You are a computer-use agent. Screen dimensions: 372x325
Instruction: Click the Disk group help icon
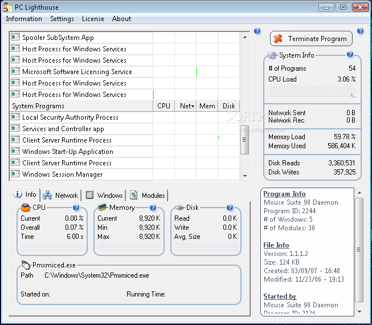click(230, 208)
